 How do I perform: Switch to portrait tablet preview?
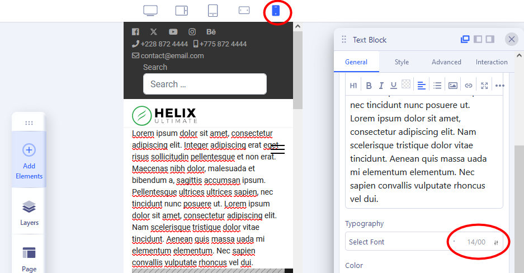(x=213, y=11)
